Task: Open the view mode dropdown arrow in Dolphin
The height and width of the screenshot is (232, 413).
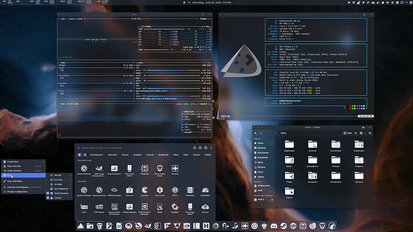Action: point(365,133)
